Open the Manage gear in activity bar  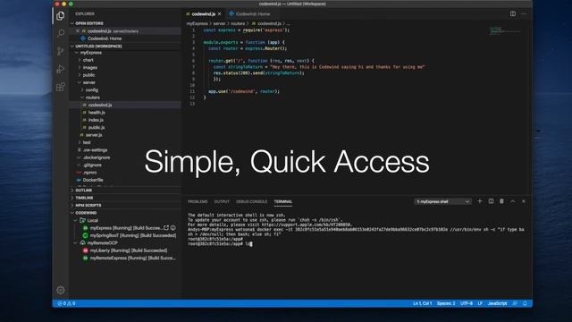point(61,290)
